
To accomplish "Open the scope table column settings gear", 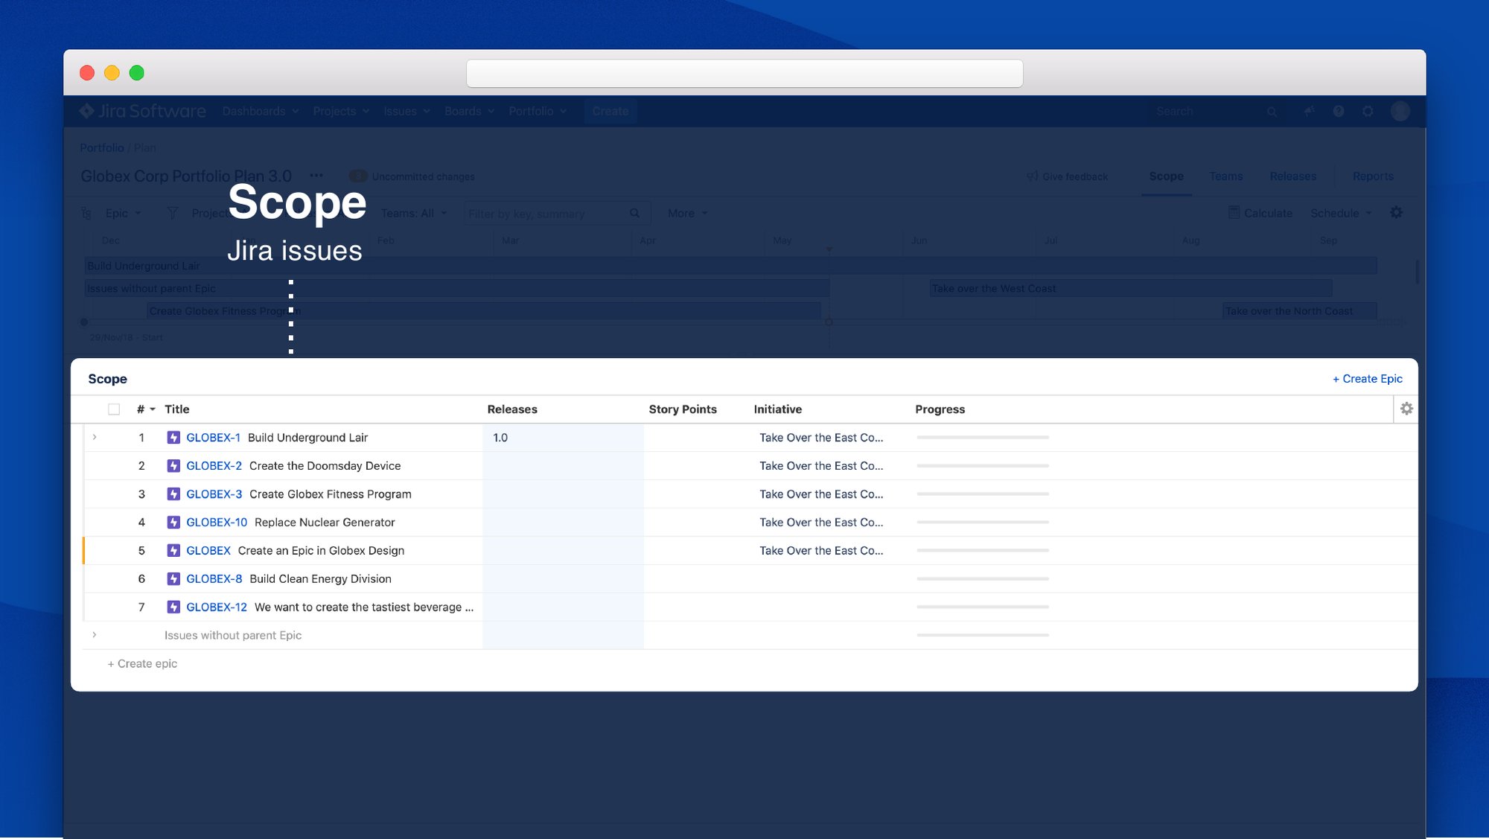I will [x=1406, y=409].
